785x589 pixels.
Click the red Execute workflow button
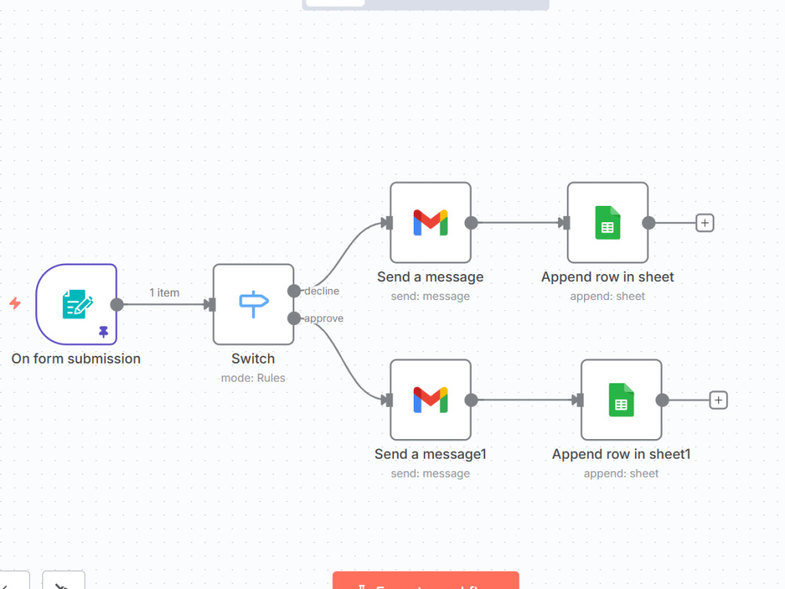point(426,580)
